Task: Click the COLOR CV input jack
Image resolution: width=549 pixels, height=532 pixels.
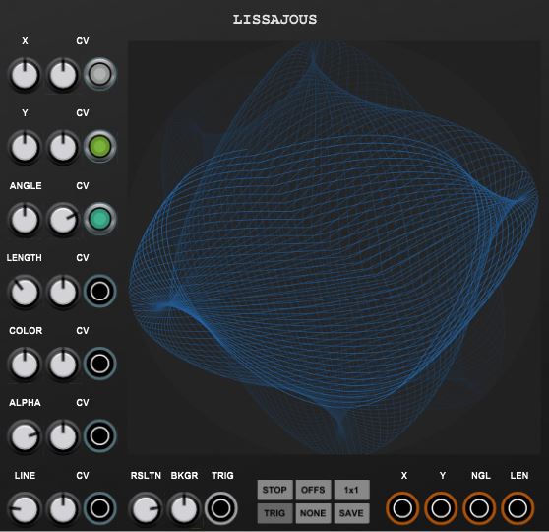Action: (100, 364)
